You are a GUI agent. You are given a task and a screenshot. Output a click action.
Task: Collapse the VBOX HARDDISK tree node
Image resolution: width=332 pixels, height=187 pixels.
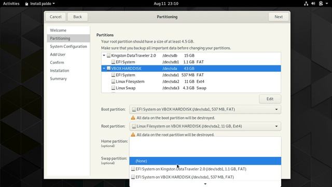point(104,69)
